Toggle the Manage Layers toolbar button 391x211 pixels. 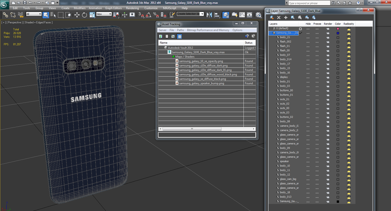[226, 15]
